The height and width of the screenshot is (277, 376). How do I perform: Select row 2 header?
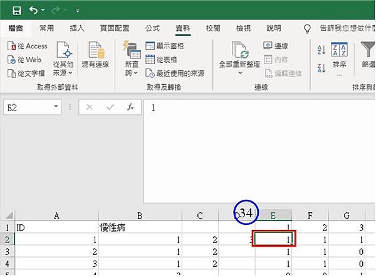(x=8, y=239)
